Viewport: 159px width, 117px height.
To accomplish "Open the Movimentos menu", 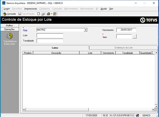I will (71, 9).
